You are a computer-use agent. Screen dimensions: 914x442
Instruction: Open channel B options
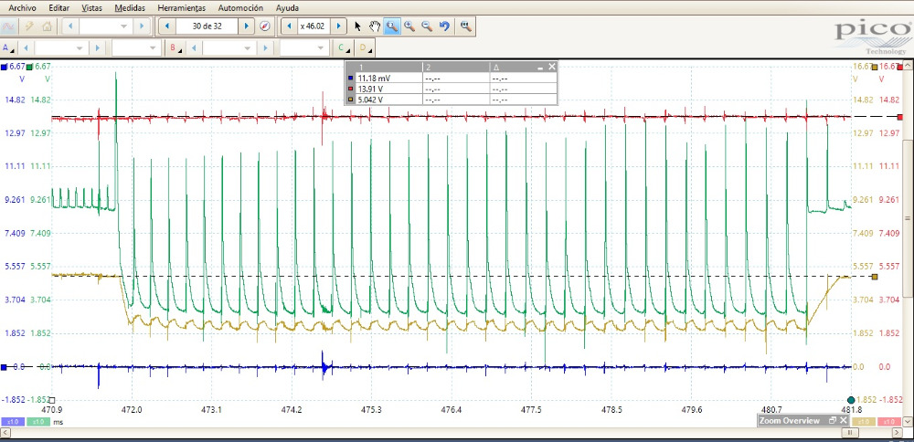point(172,47)
